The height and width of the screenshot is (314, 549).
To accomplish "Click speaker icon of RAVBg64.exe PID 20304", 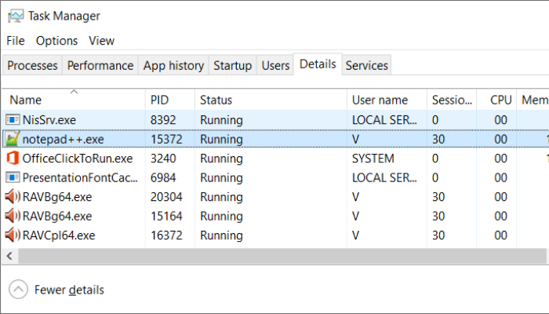I will click(x=13, y=196).
